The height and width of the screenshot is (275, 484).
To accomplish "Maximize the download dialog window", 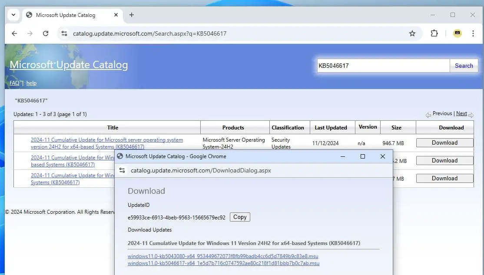I will coord(363,156).
